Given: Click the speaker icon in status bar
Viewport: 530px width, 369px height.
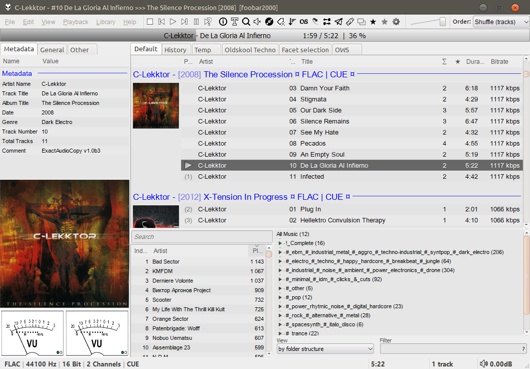Looking at the screenshot, I should click(x=483, y=364).
